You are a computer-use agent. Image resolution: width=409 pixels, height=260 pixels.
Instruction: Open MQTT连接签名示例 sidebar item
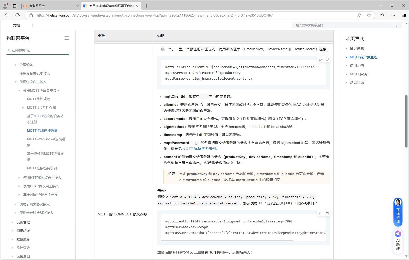[42, 168]
